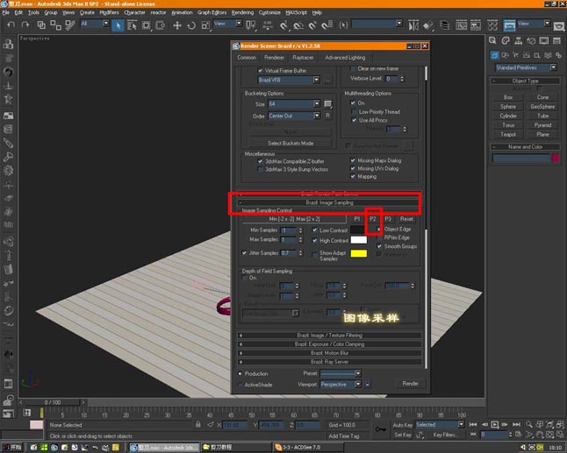Open the MAXScript menu
This screenshot has height=453, width=567.
[296, 12]
